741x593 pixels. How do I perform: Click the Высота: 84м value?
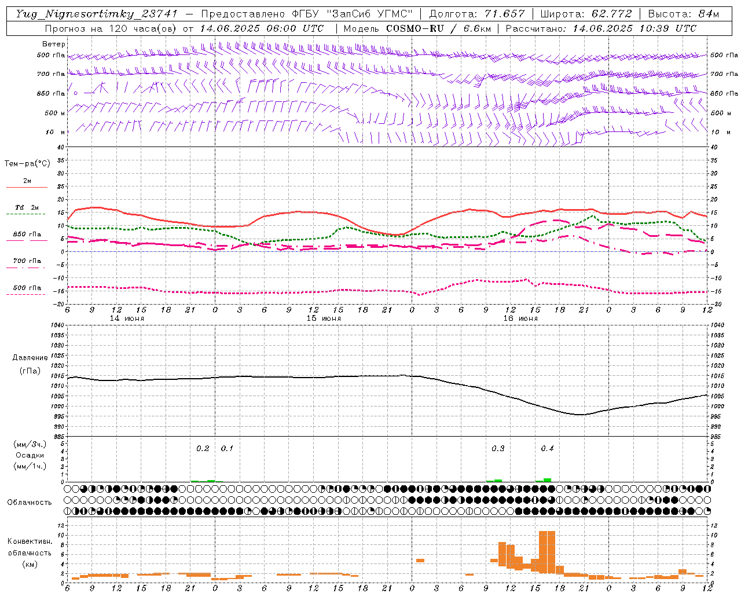tap(684, 14)
